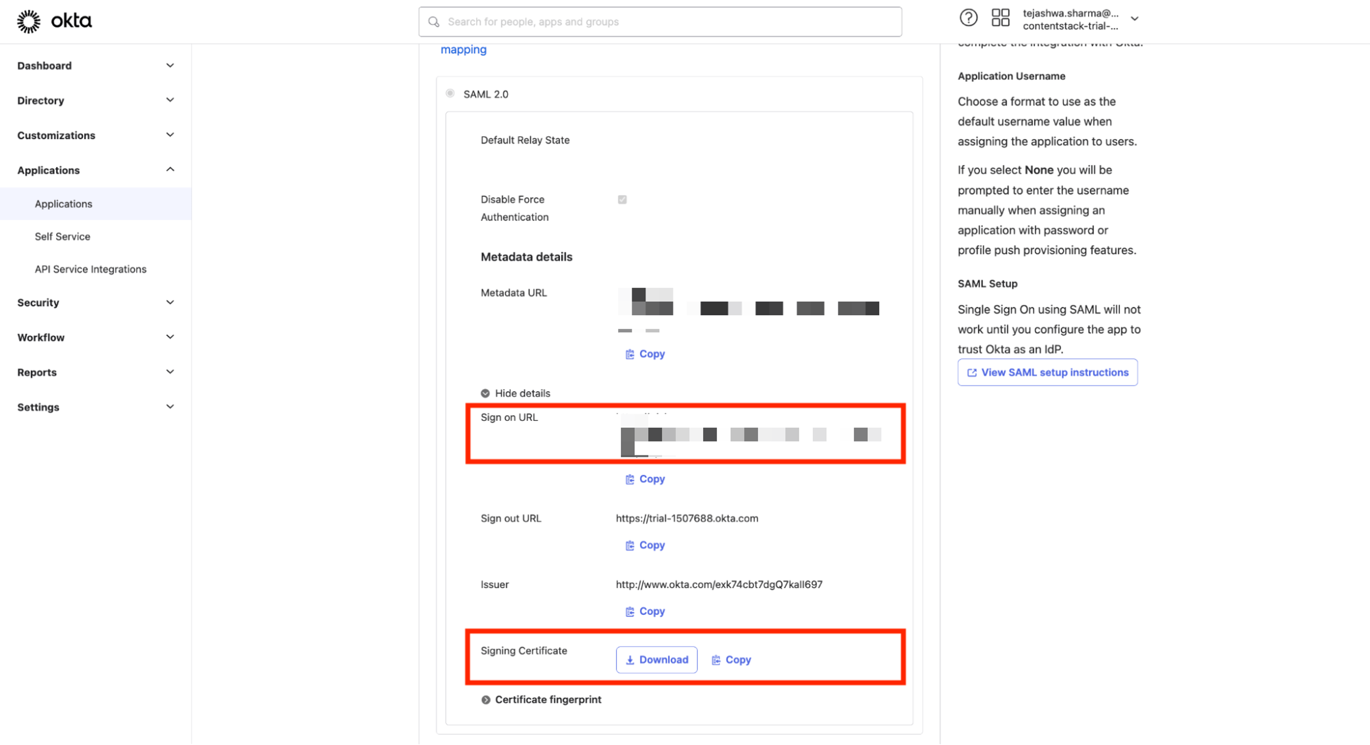
Task: Open Self Service menu item
Action: coord(62,237)
